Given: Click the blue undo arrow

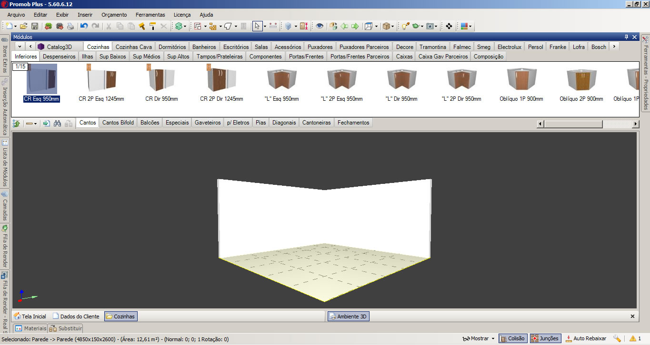Looking at the screenshot, I should click(x=84, y=26).
